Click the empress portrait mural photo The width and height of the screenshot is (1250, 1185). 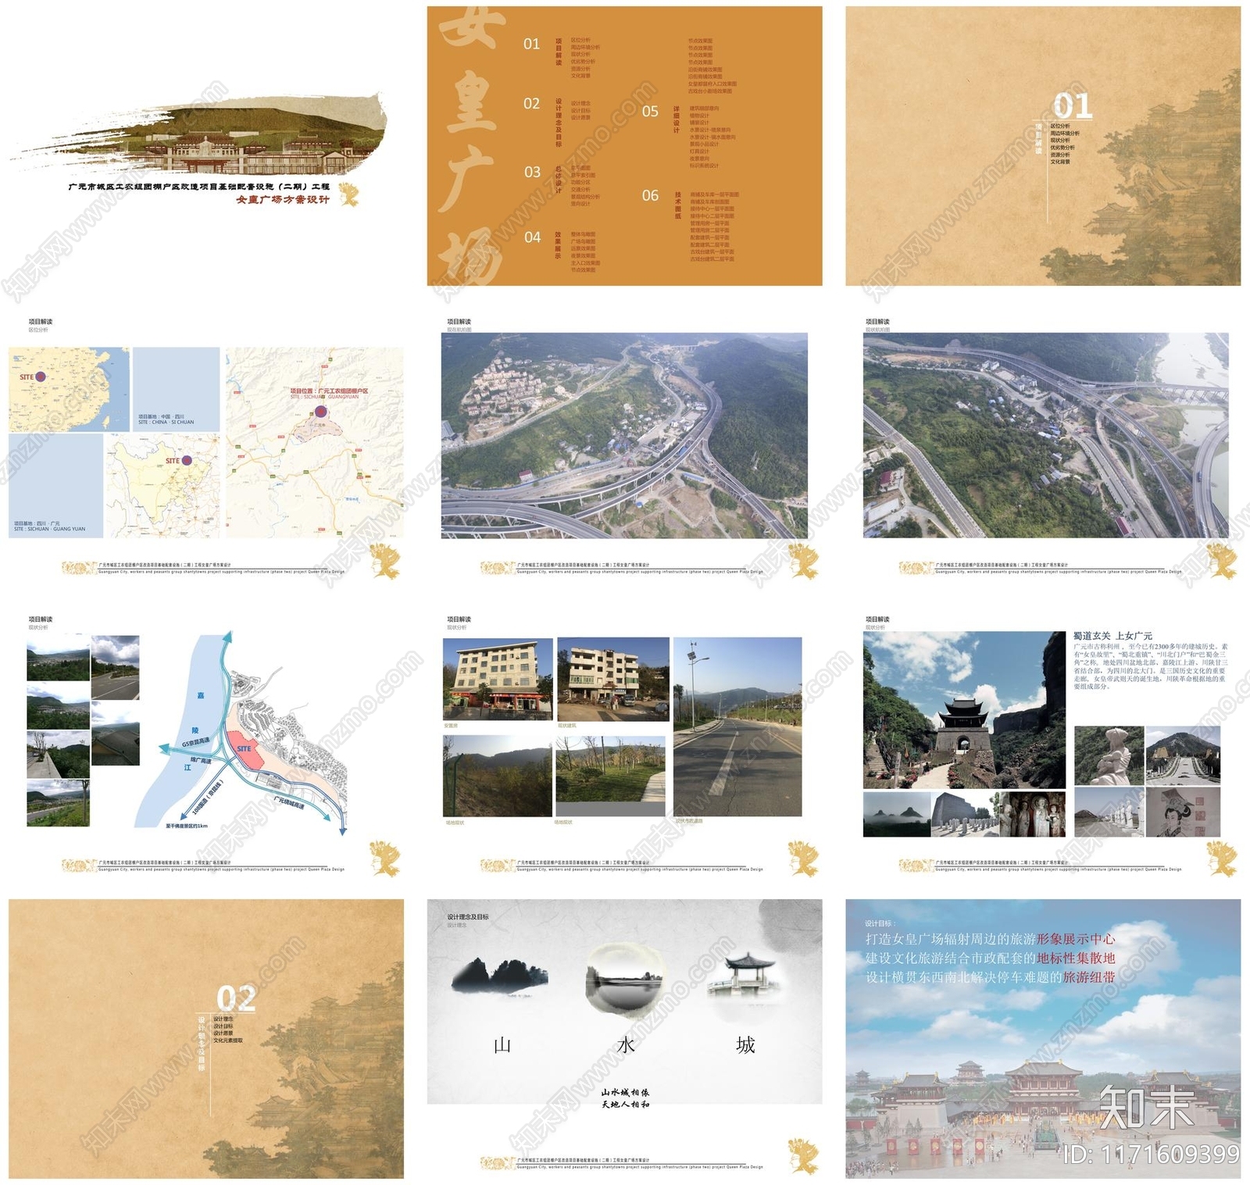click(x=1183, y=812)
